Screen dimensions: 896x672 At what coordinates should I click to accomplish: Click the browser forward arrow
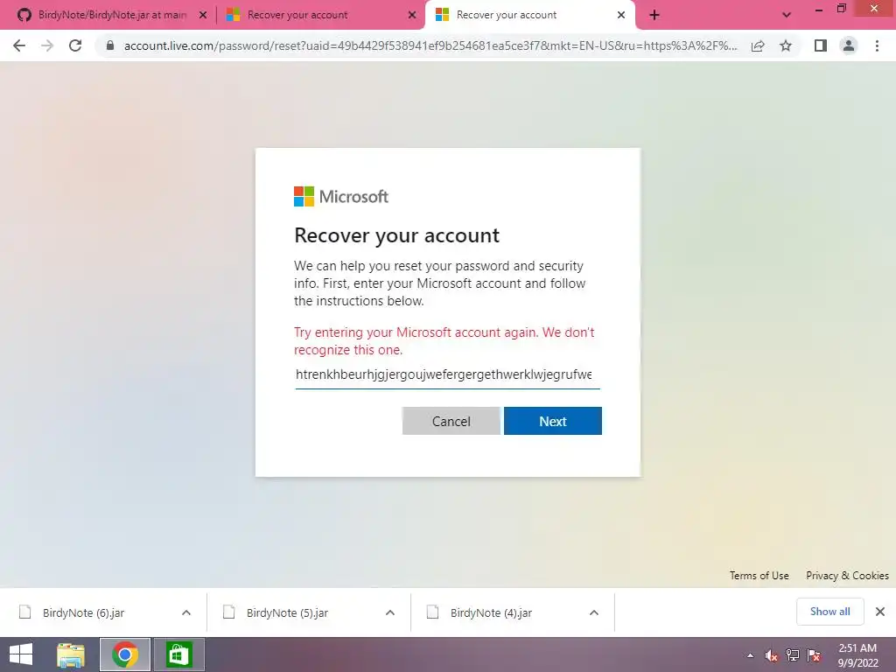pyautogui.click(x=47, y=45)
